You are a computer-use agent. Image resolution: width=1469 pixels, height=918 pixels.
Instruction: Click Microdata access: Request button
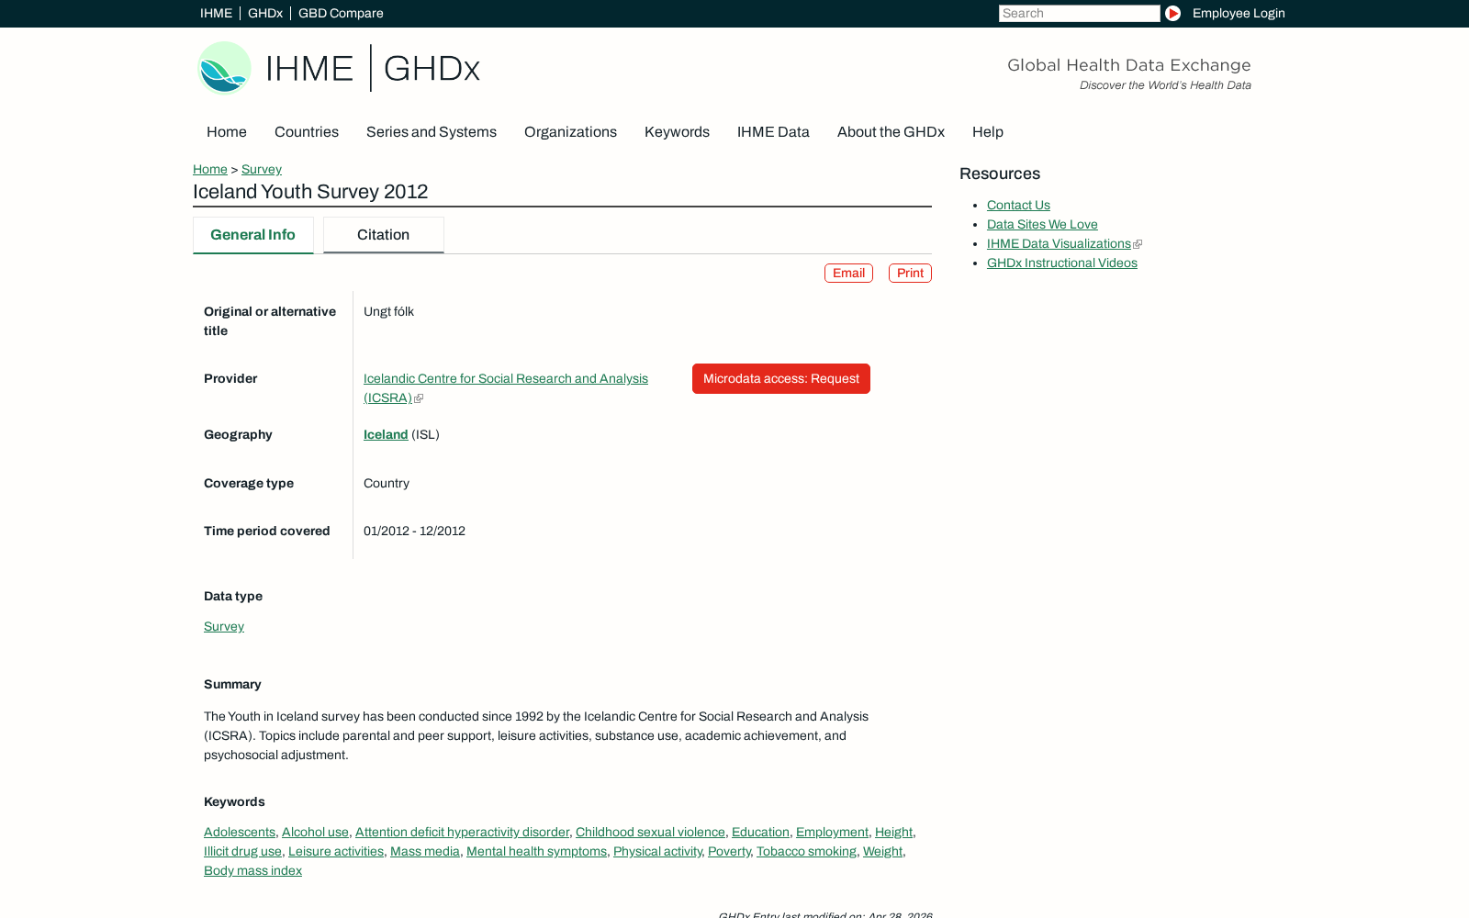point(781,378)
